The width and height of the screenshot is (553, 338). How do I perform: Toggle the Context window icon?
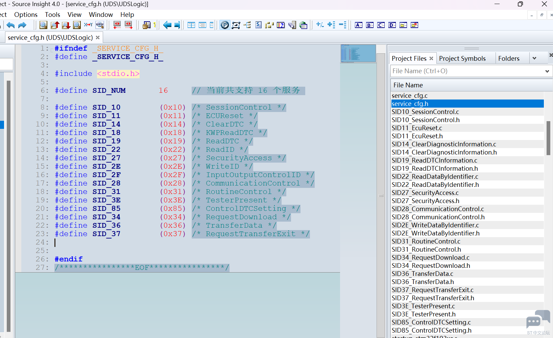236,25
